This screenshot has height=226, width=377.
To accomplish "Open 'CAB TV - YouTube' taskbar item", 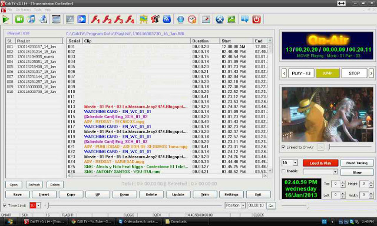I will (92, 222).
